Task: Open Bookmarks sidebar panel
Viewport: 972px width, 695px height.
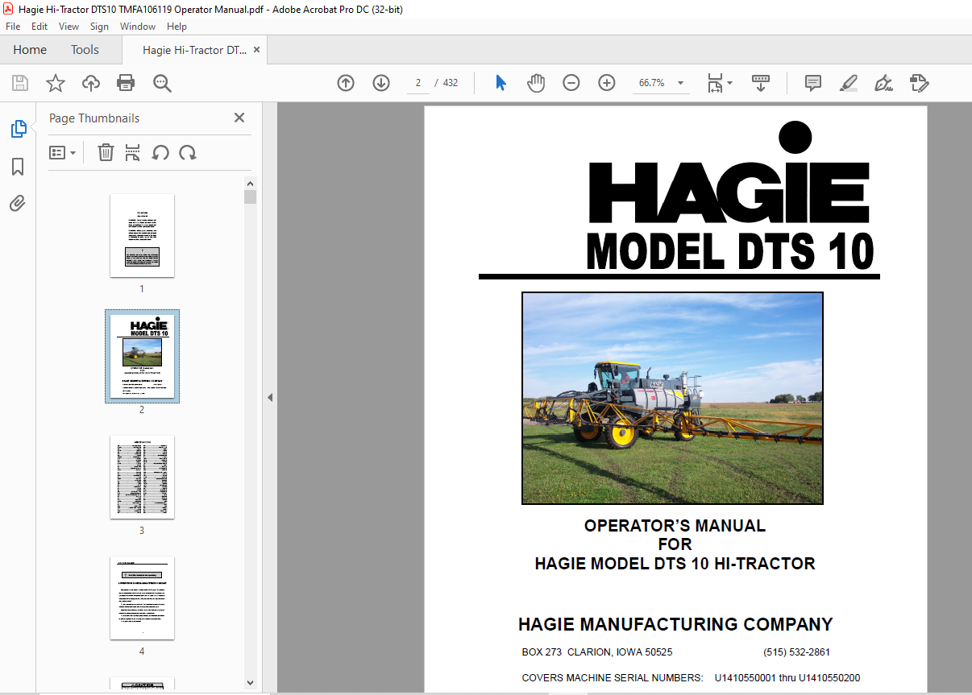Action: click(x=18, y=167)
